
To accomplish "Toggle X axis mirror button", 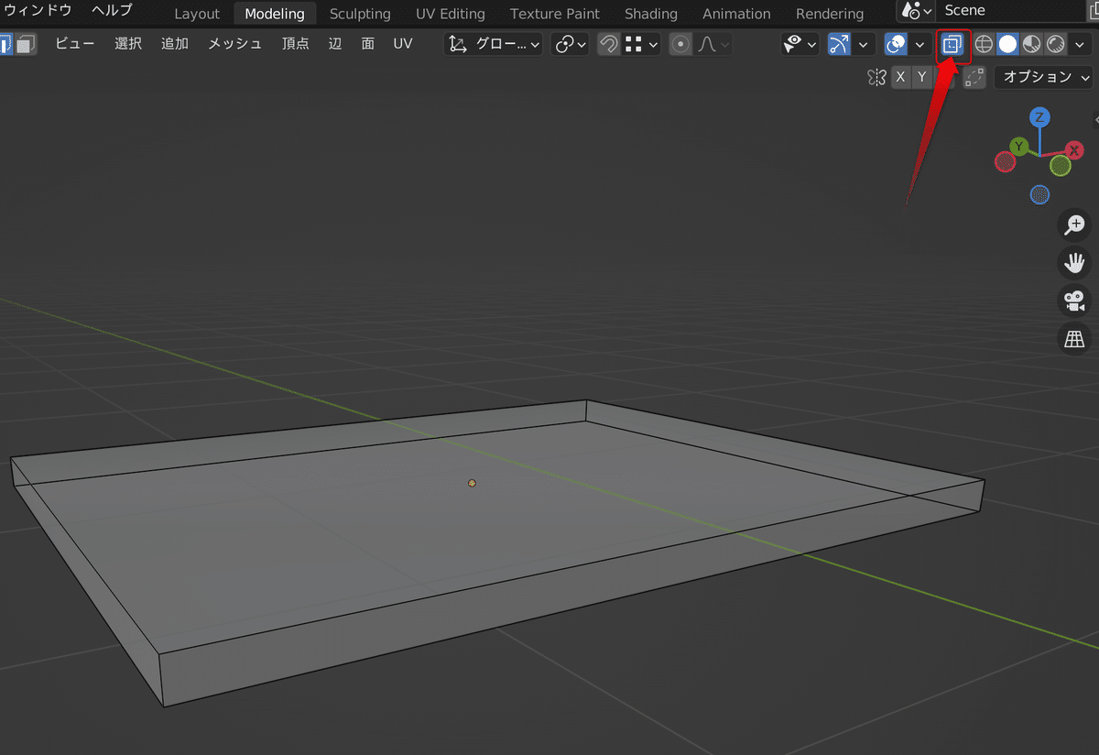I will tap(900, 77).
